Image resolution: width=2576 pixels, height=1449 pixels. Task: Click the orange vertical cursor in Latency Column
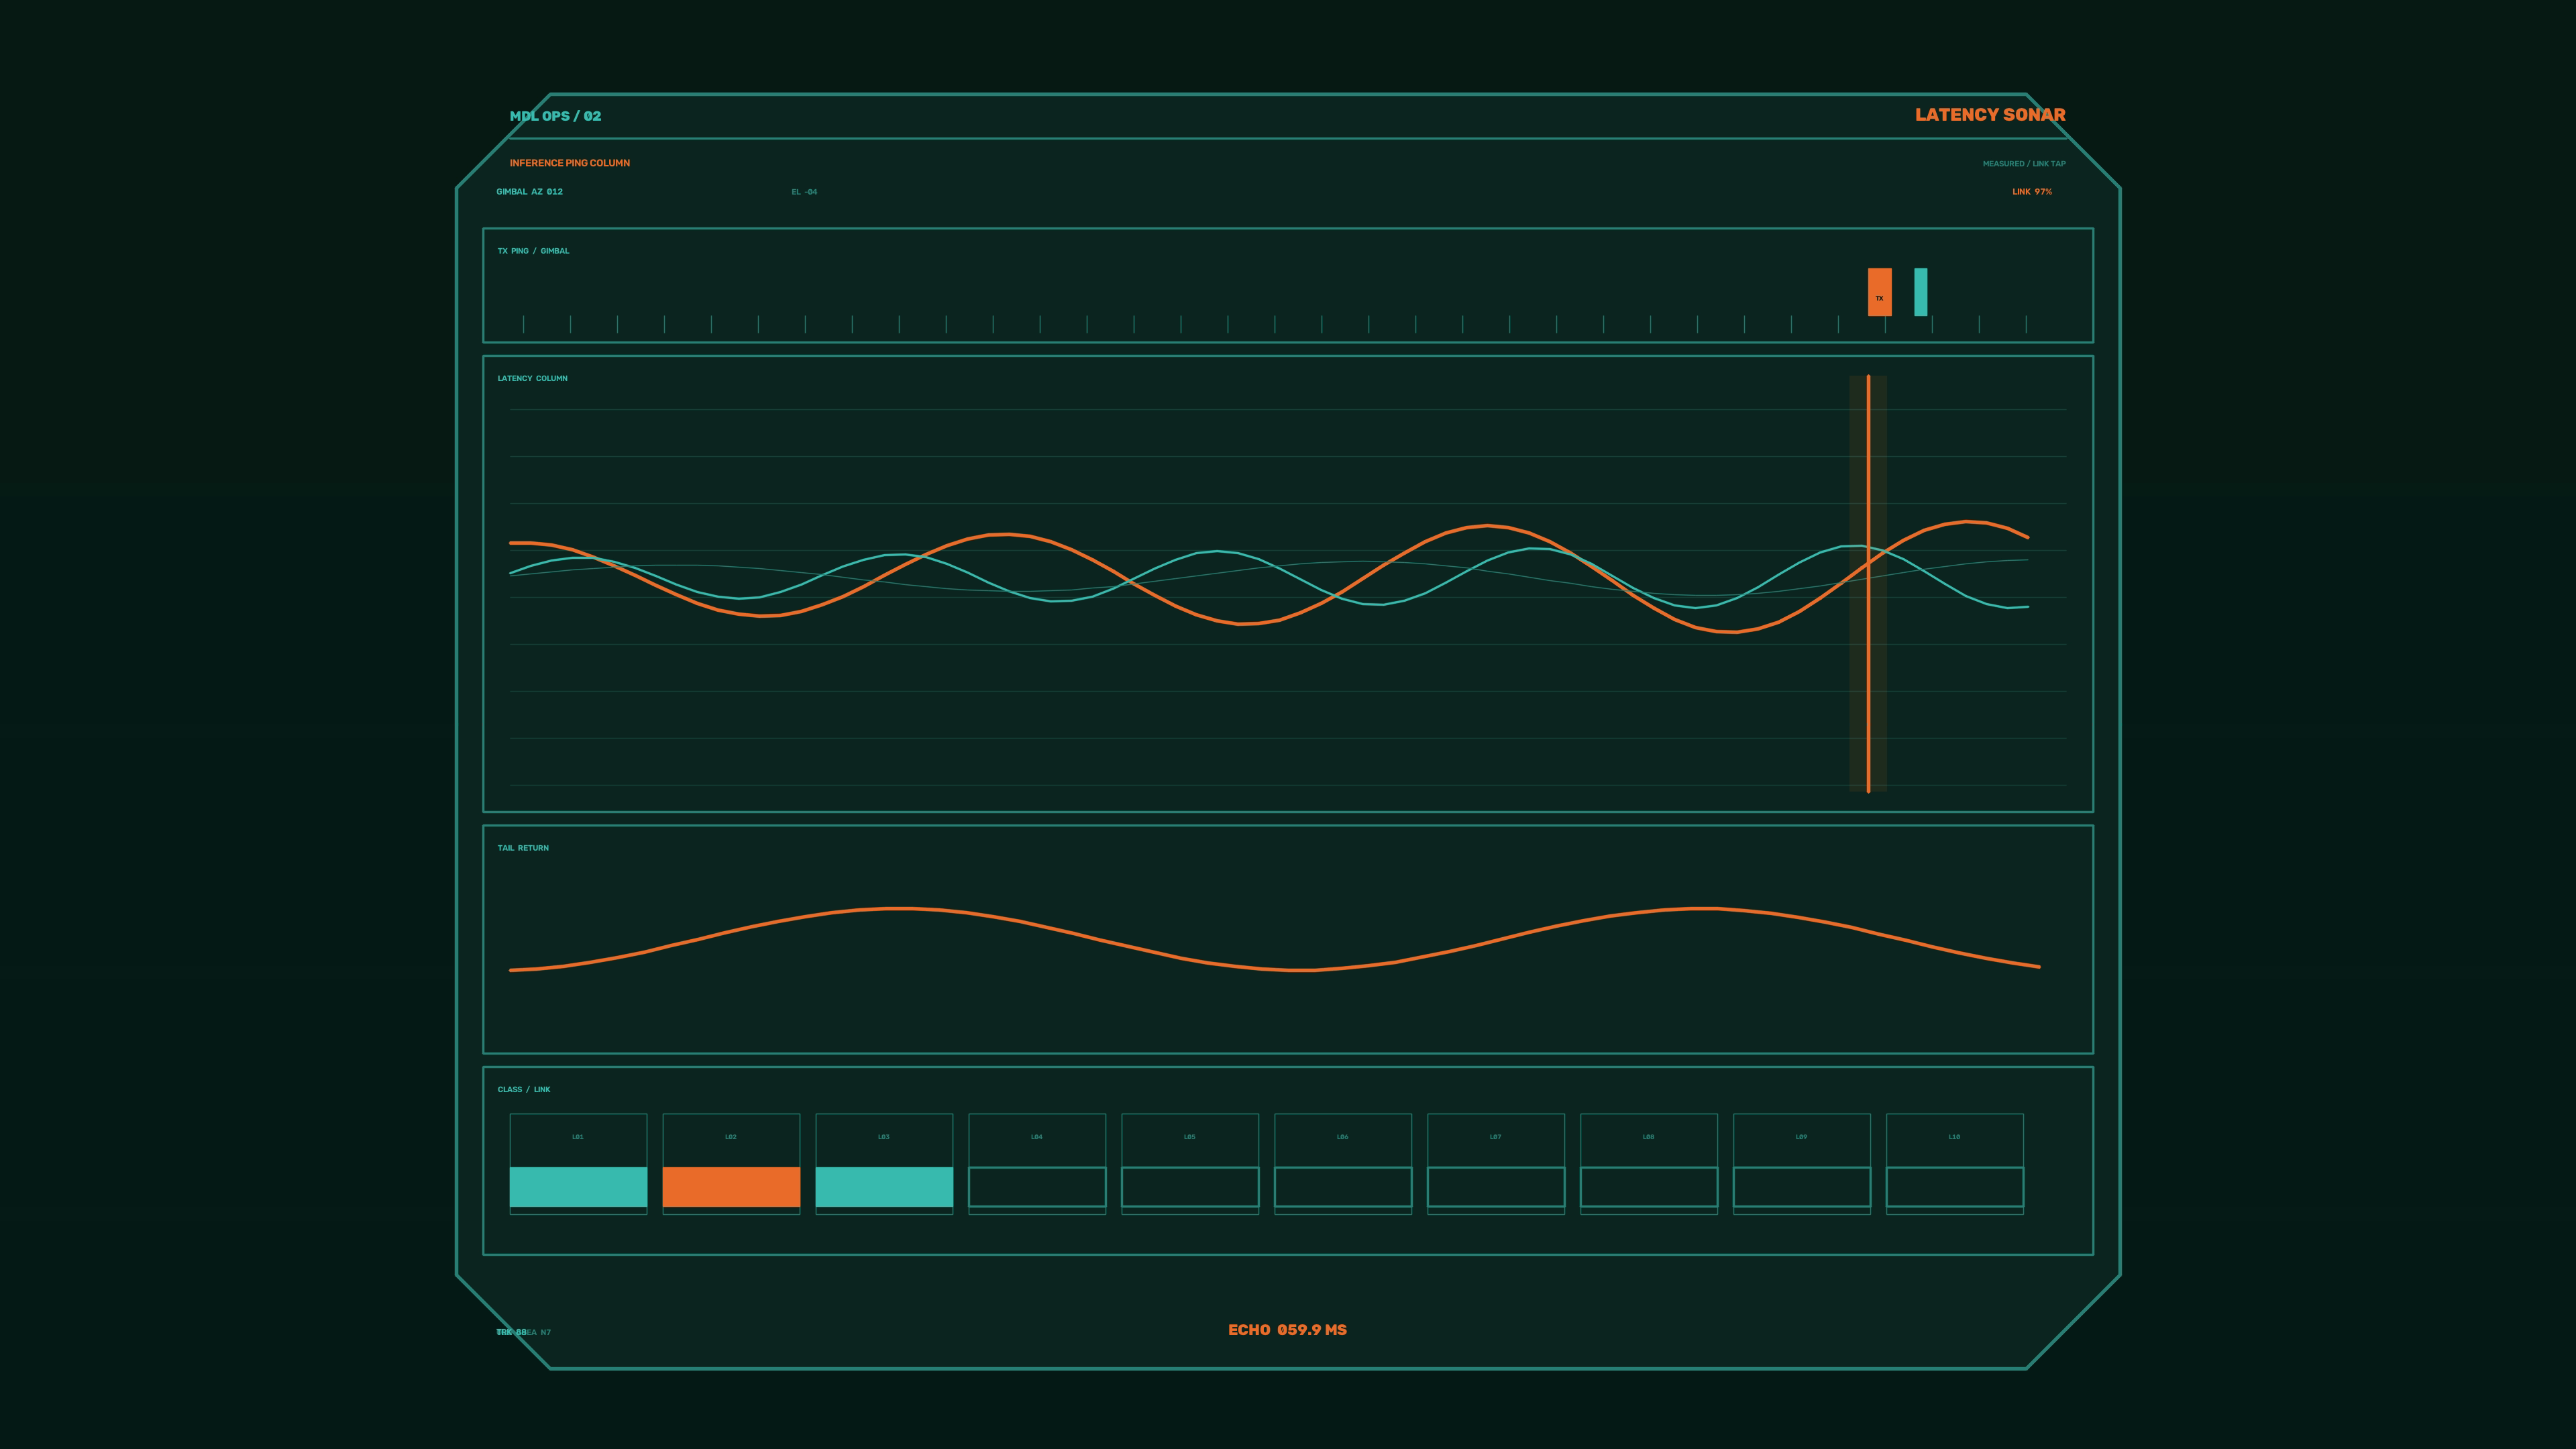tap(1868, 584)
